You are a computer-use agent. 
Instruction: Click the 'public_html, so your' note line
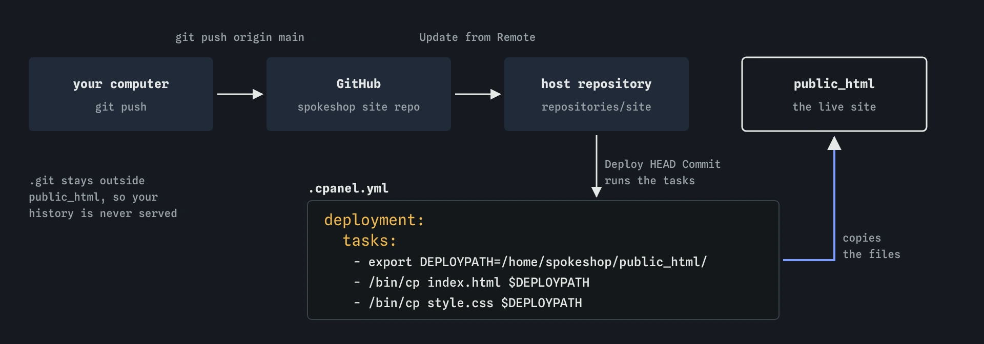93,197
